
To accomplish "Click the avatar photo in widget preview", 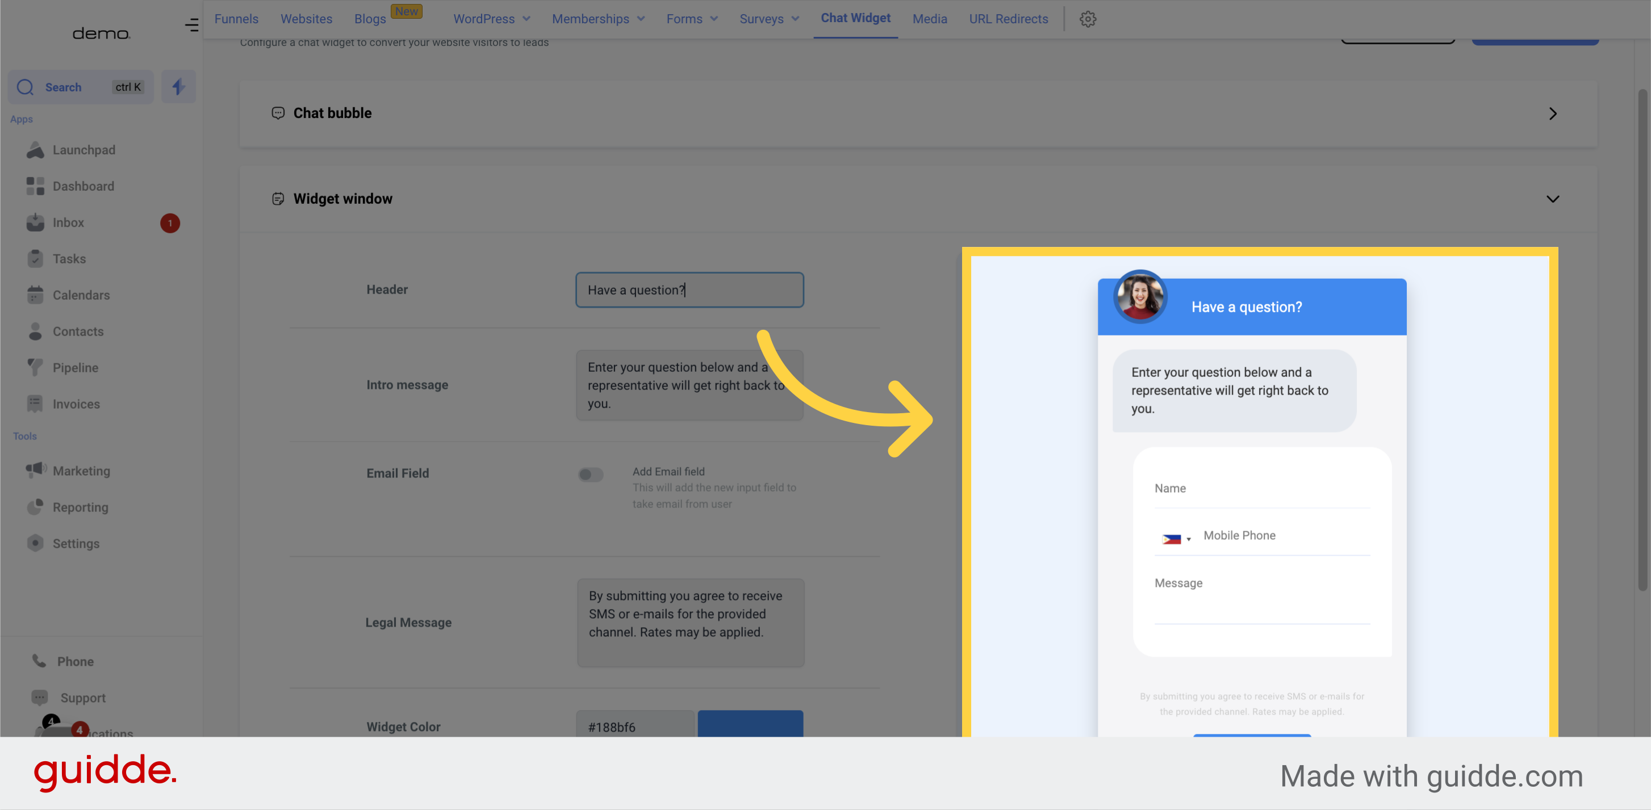I will coord(1140,296).
